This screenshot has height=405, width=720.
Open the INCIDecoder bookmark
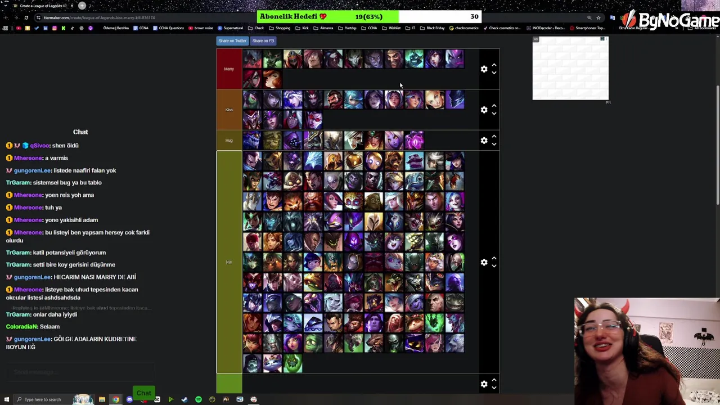point(546,28)
